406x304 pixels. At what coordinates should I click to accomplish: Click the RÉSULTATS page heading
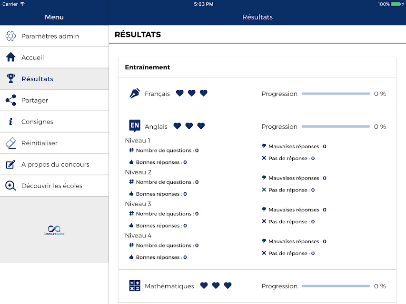pos(138,34)
